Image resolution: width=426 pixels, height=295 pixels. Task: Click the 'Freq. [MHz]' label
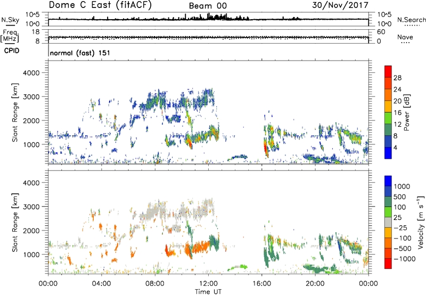[x=10, y=36]
